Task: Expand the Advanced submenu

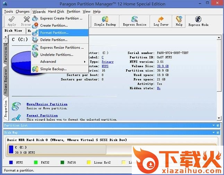Action: click(60, 62)
